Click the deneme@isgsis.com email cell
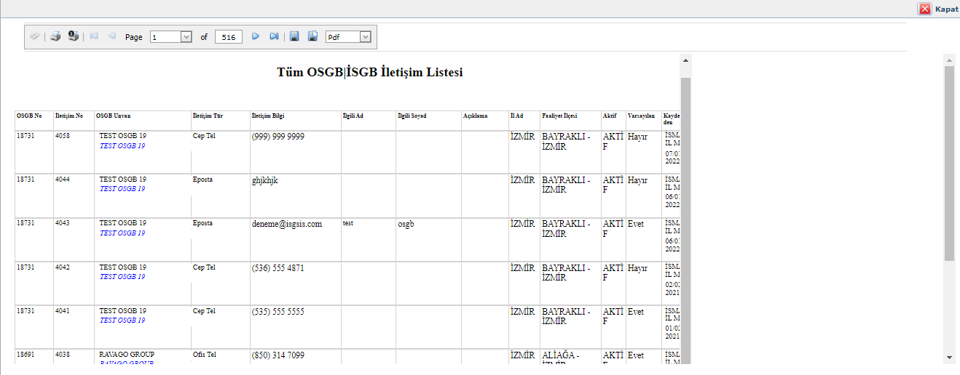 (286, 225)
